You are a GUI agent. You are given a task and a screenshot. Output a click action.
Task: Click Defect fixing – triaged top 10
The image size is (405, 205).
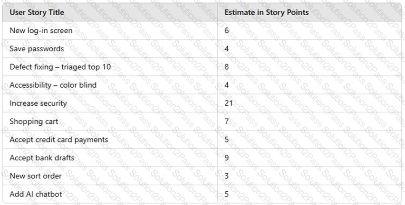click(60, 67)
